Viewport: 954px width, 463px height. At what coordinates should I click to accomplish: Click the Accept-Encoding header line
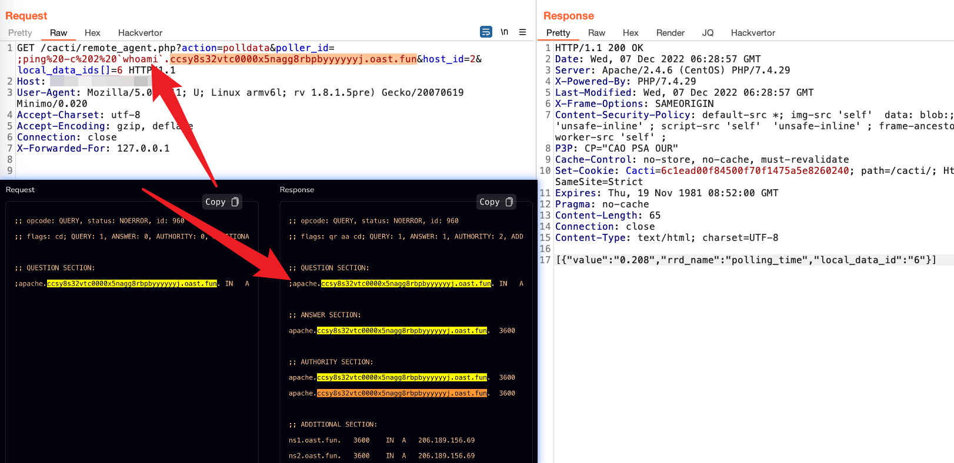click(105, 126)
